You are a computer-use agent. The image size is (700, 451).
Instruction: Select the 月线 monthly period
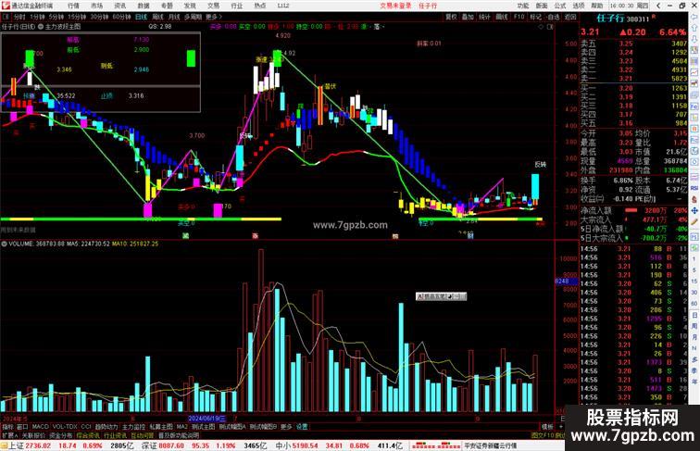pyautogui.click(x=174, y=17)
